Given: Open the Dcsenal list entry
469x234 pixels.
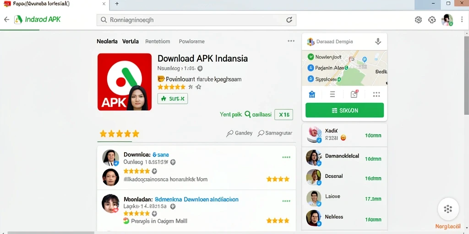Looking at the screenshot, I should pos(344,178).
